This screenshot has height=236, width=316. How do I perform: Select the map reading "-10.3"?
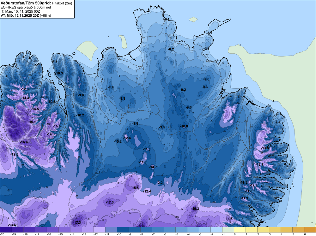click(59, 73)
